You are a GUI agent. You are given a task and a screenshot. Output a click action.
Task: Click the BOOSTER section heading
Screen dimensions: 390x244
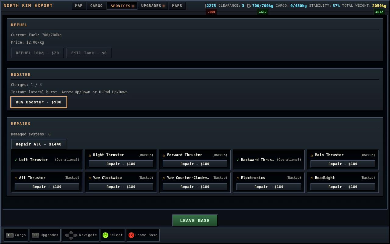click(21, 75)
